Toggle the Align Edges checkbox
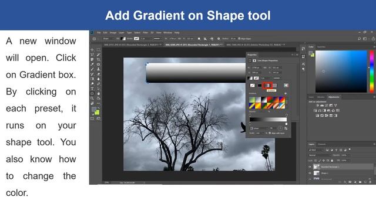 239,39
